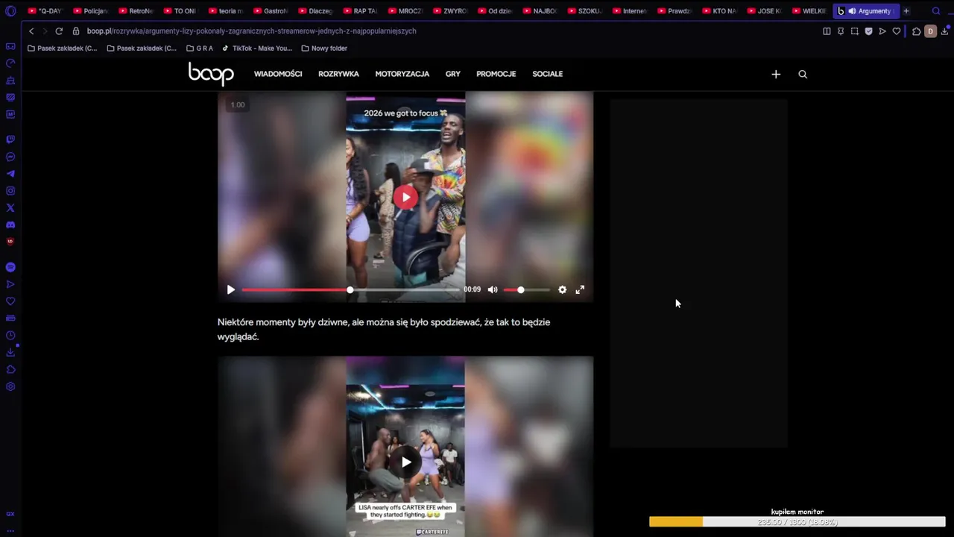Open downloads icon in top toolbar

[x=945, y=31]
